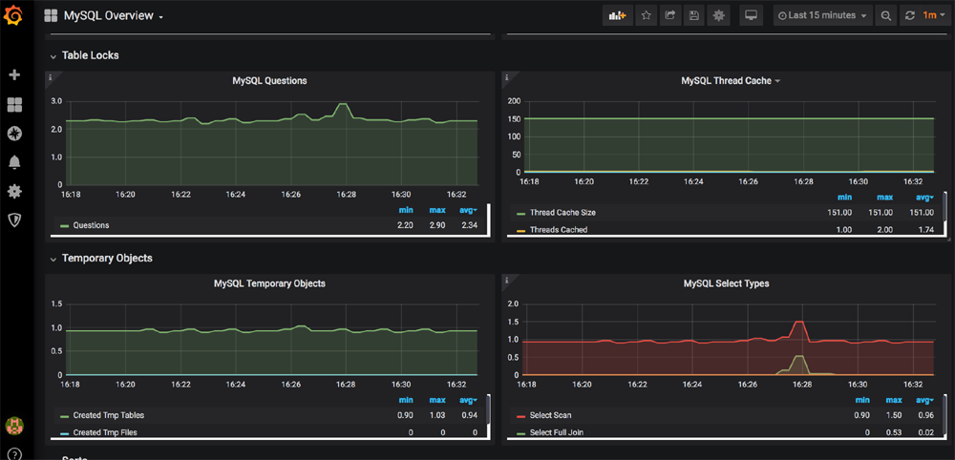Click the zoom out time range button

tap(886, 15)
